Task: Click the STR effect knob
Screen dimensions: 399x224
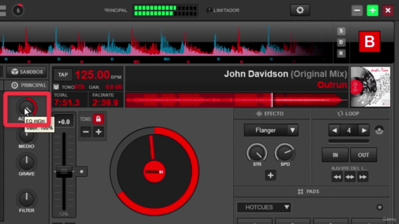Action: click(257, 153)
